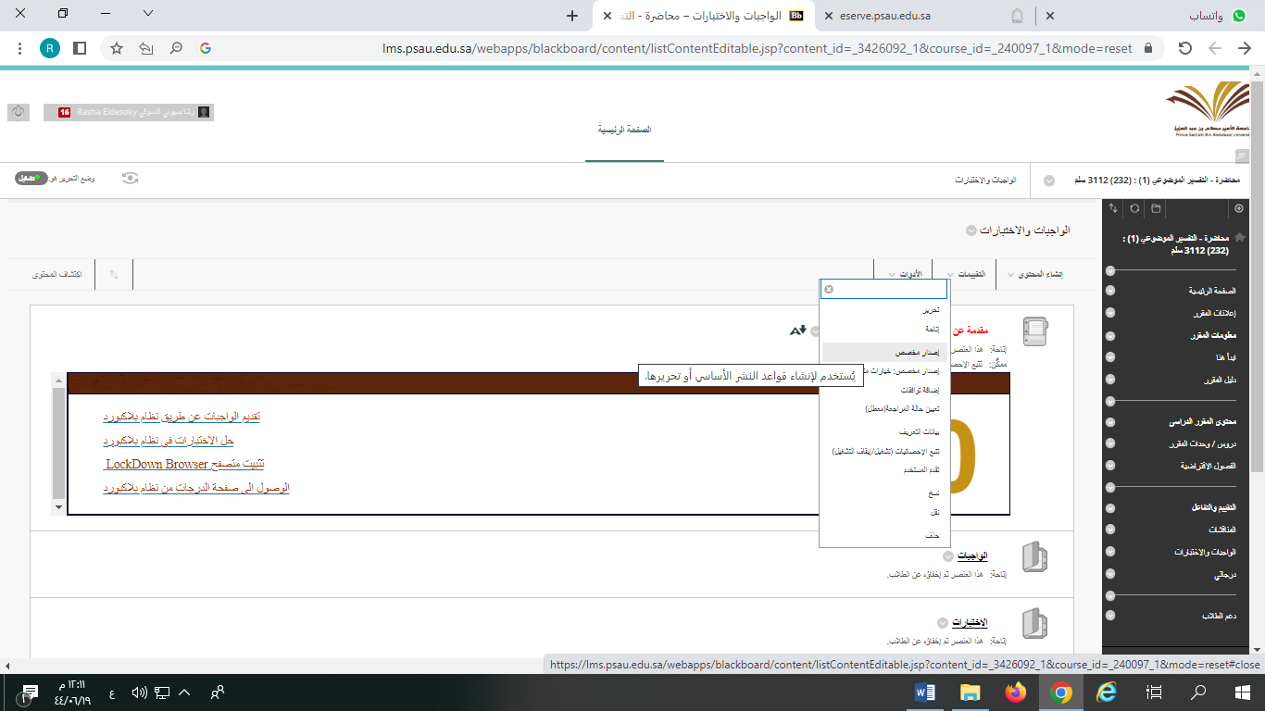Click sidebar reorder arrows icon
Viewport: 1265px width, 711px height.
click(1113, 209)
